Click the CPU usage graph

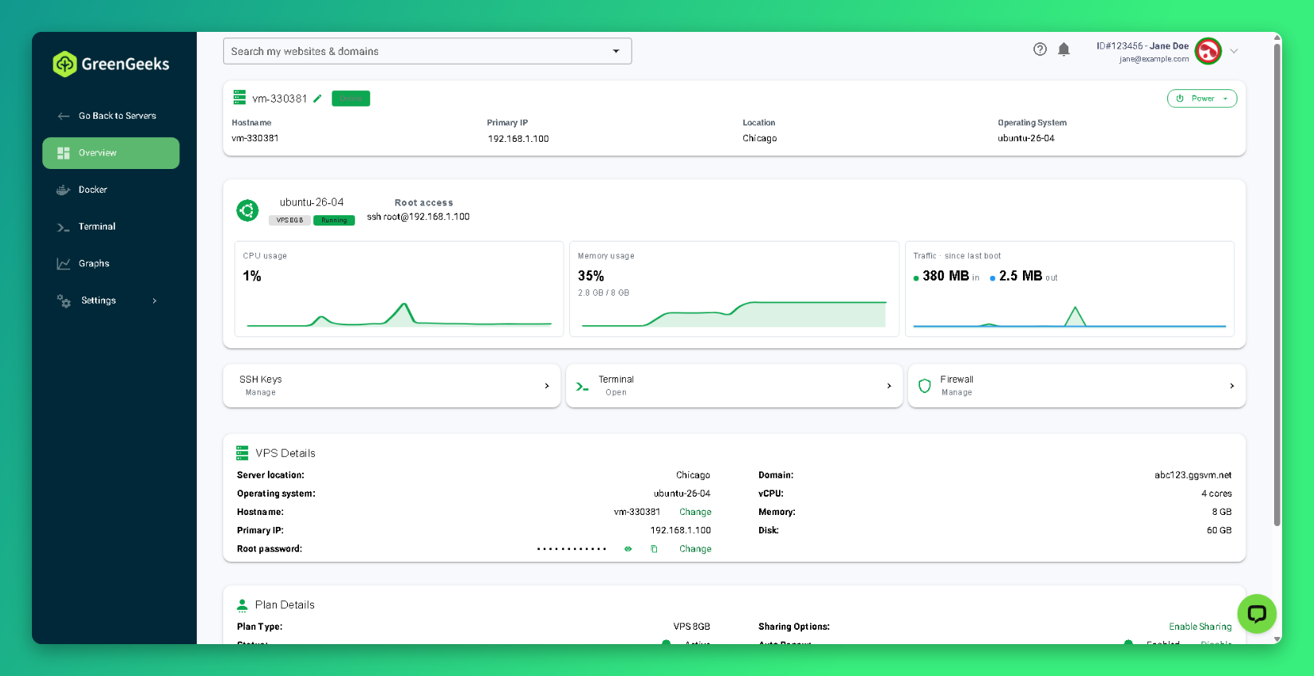[x=399, y=314]
